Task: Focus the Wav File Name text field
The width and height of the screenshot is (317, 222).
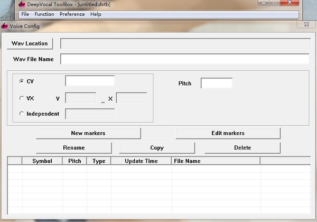Action: (184, 59)
